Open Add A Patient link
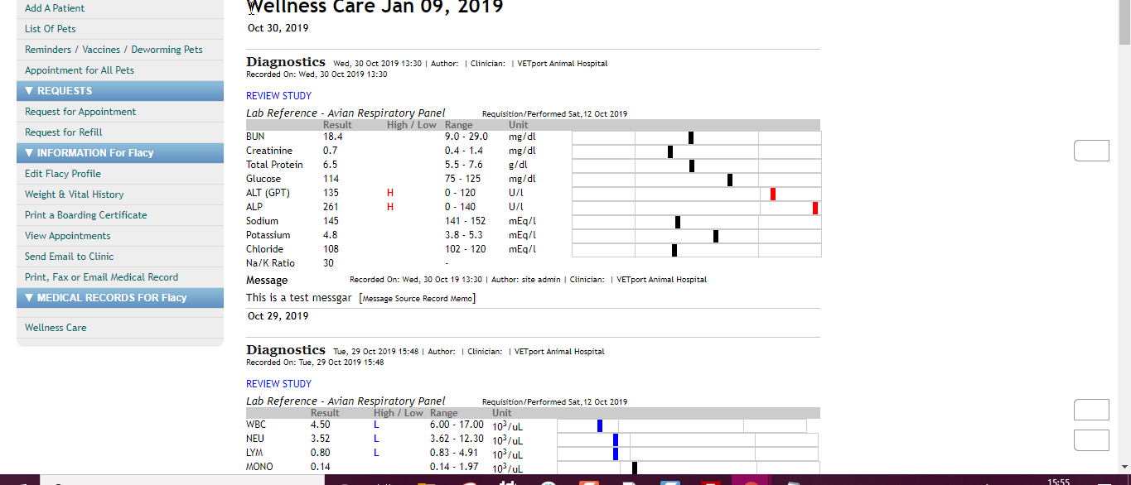 pyautogui.click(x=55, y=8)
